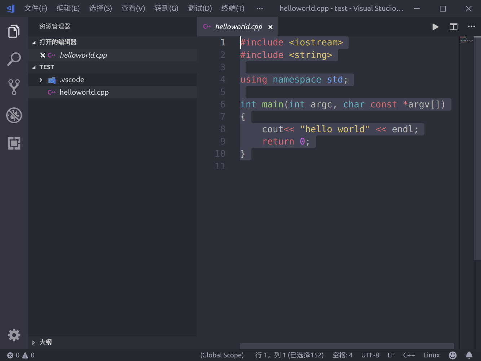Change the UTF-8 file encoding
The width and height of the screenshot is (481, 361).
(370, 355)
